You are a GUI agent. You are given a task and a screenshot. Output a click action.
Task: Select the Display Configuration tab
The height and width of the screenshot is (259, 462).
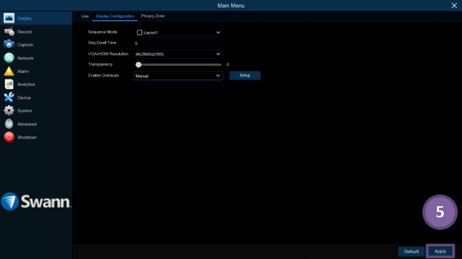(x=115, y=16)
